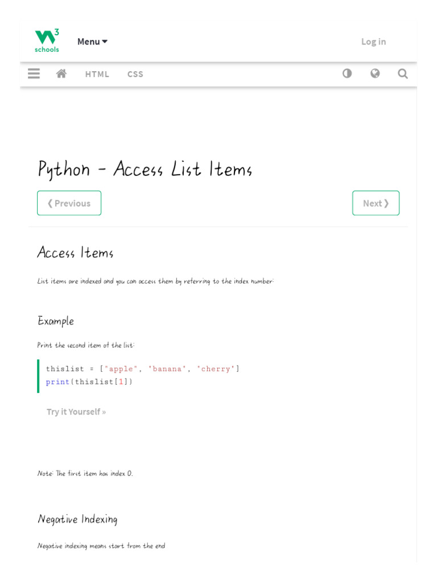This screenshot has height=583, width=437.
Task: Open the globe translate icon
Action: 376,73
